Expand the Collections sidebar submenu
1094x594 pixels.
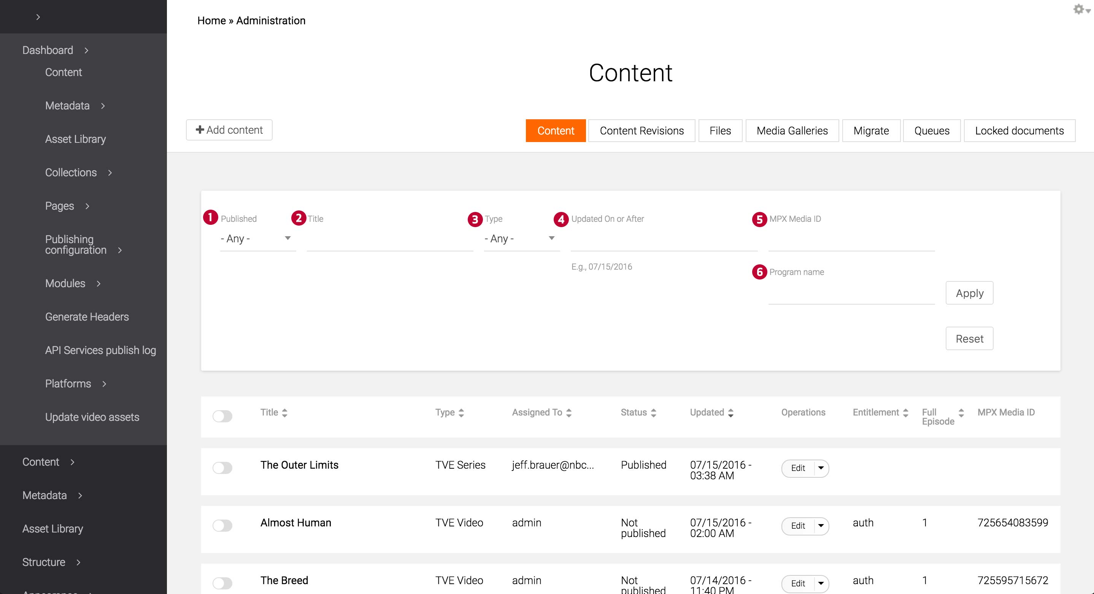tap(110, 173)
